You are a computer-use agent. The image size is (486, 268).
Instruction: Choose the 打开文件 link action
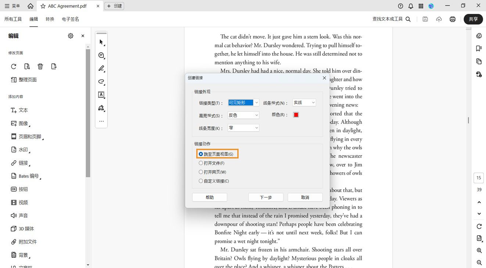[x=201, y=163]
